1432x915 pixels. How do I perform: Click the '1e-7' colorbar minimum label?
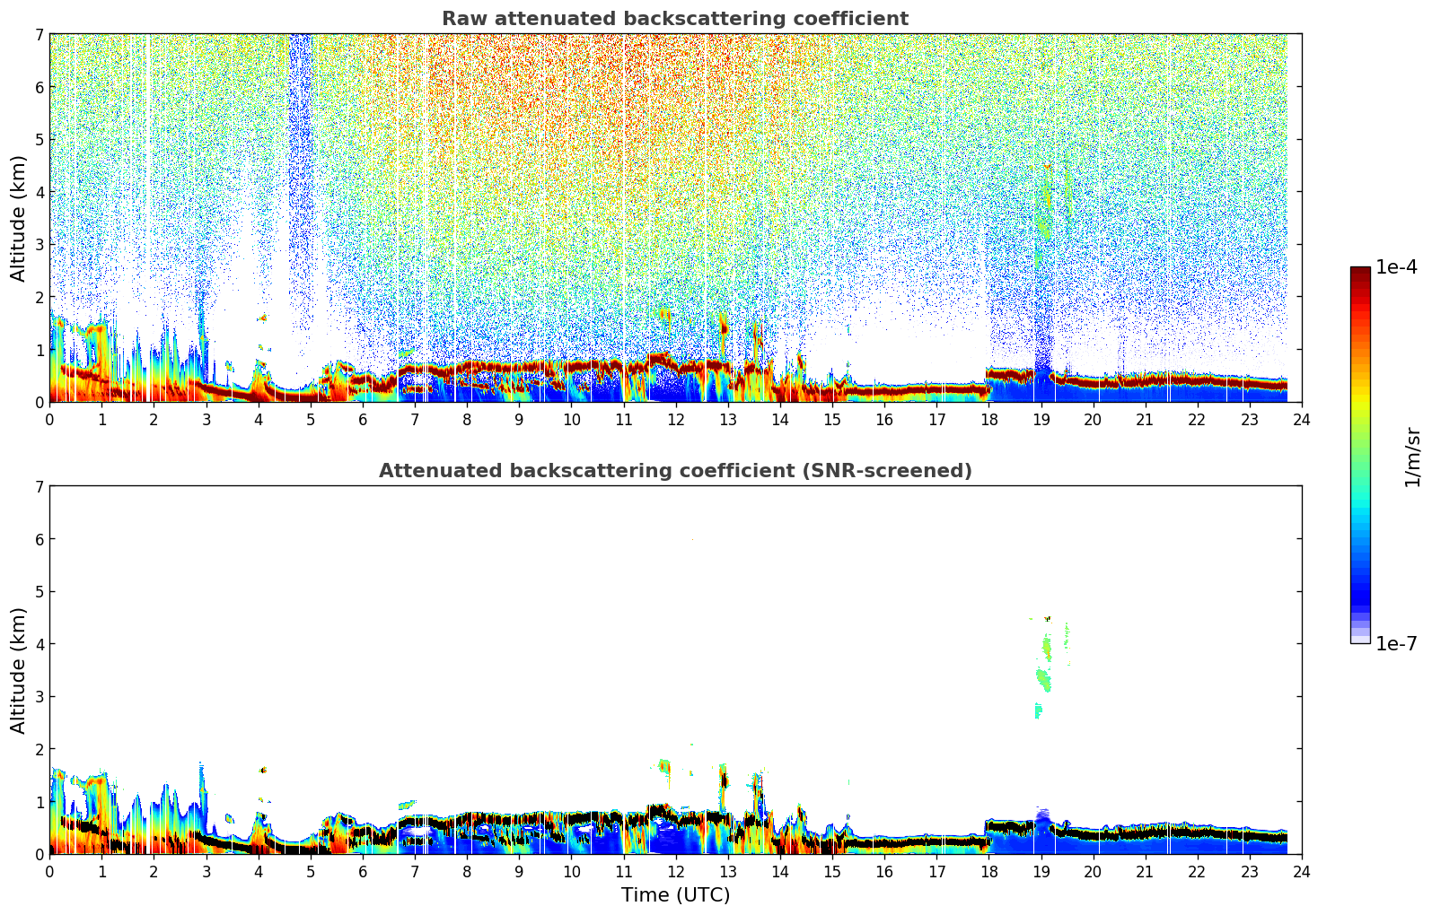(1396, 644)
